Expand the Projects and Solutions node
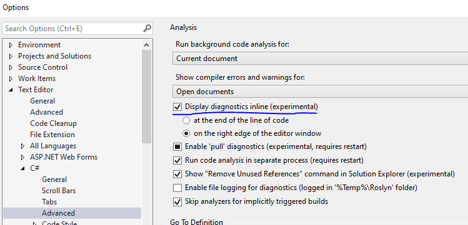This screenshot has width=468, height=225. tap(11, 56)
